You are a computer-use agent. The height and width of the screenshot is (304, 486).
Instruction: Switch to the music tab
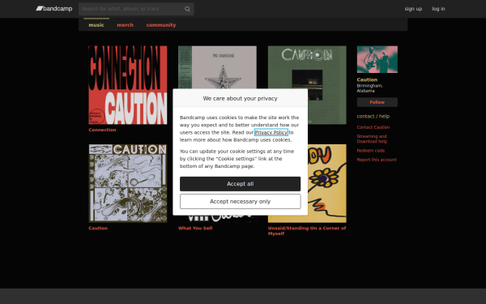pyautogui.click(x=96, y=25)
